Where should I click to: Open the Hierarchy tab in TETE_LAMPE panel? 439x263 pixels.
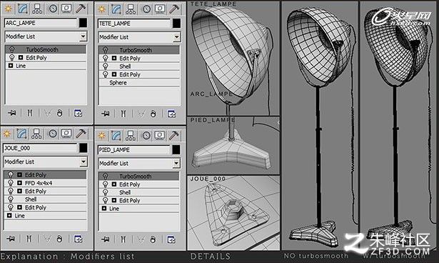tap(131, 9)
